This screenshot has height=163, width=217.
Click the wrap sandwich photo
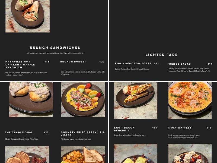tap(27, 16)
